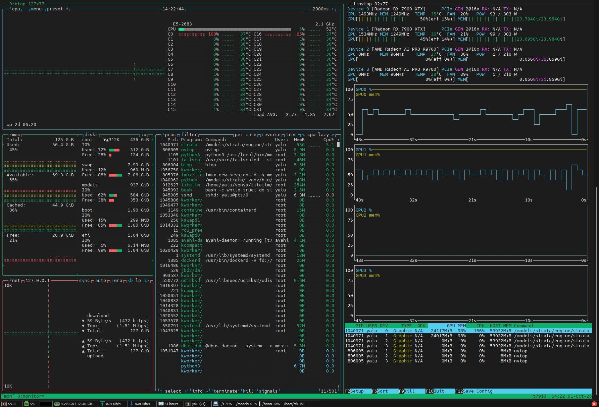Toggle net zero option
599x407 pixels.
tap(117, 280)
